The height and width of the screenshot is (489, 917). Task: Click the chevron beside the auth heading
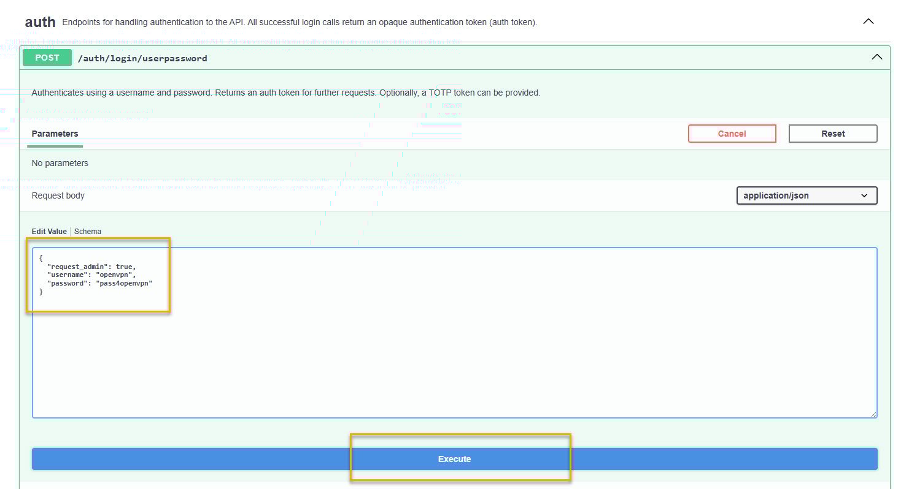868,20
